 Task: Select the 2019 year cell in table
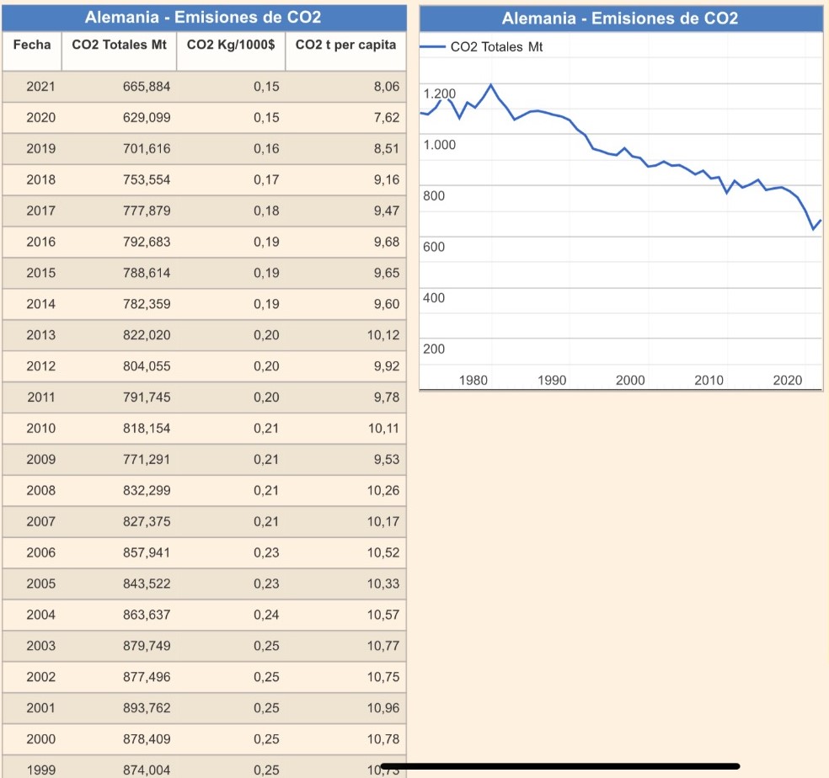[x=40, y=149]
